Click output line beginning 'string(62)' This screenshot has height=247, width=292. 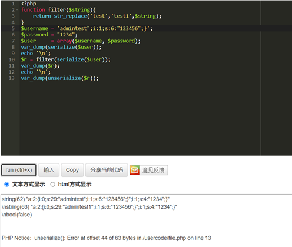85,199
